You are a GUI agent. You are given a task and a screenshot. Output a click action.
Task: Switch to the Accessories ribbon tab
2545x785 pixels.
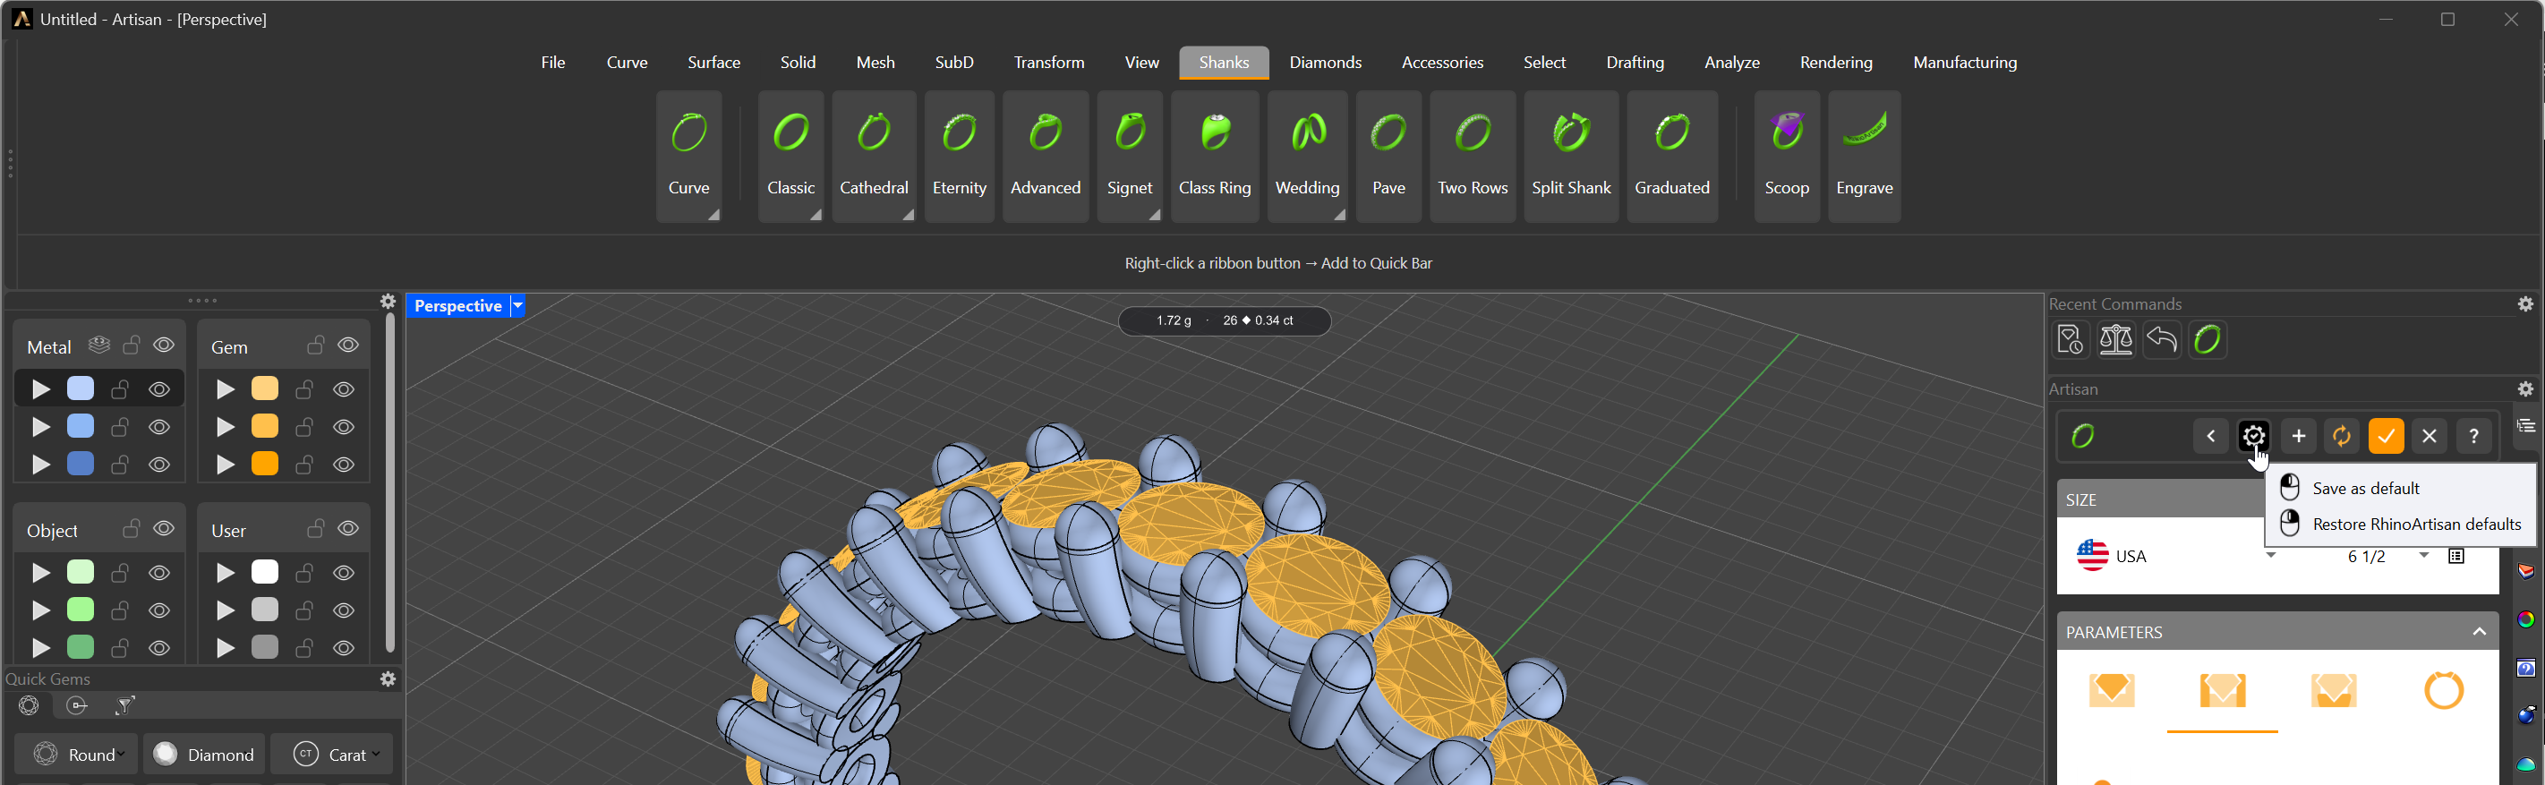(1441, 62)
